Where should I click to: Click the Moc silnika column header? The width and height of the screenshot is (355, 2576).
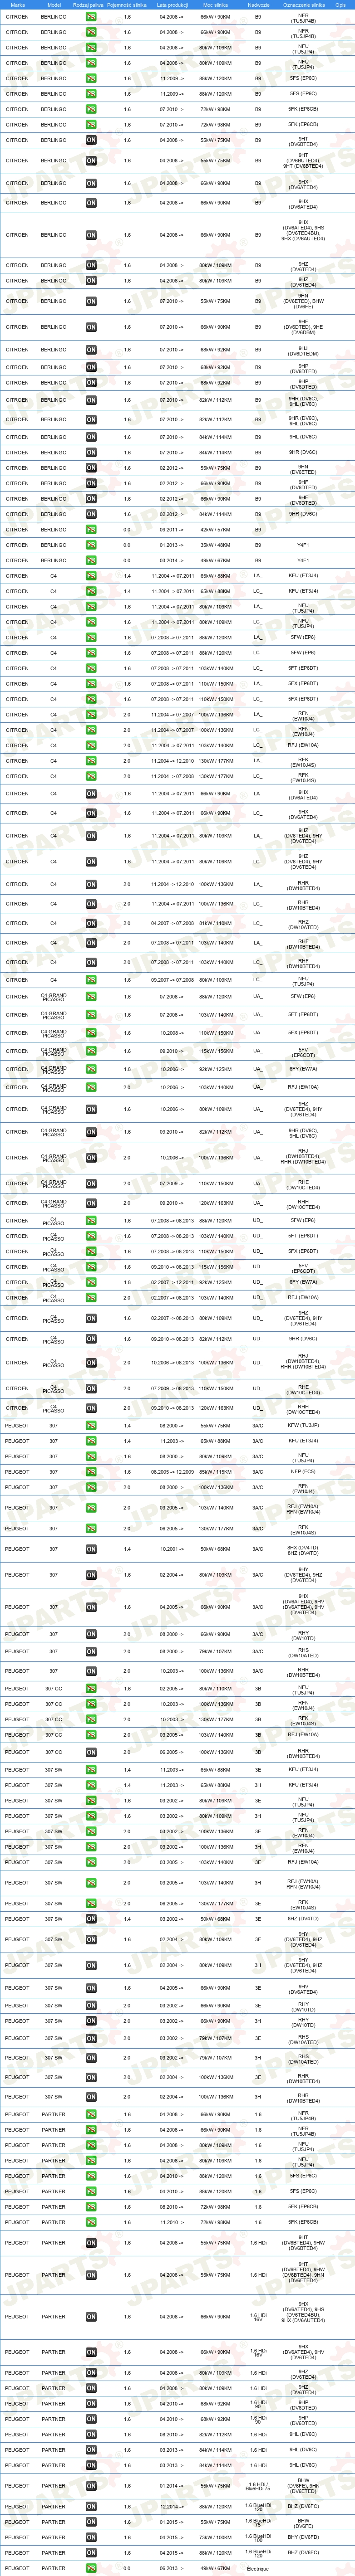click(x=215, y=5)
